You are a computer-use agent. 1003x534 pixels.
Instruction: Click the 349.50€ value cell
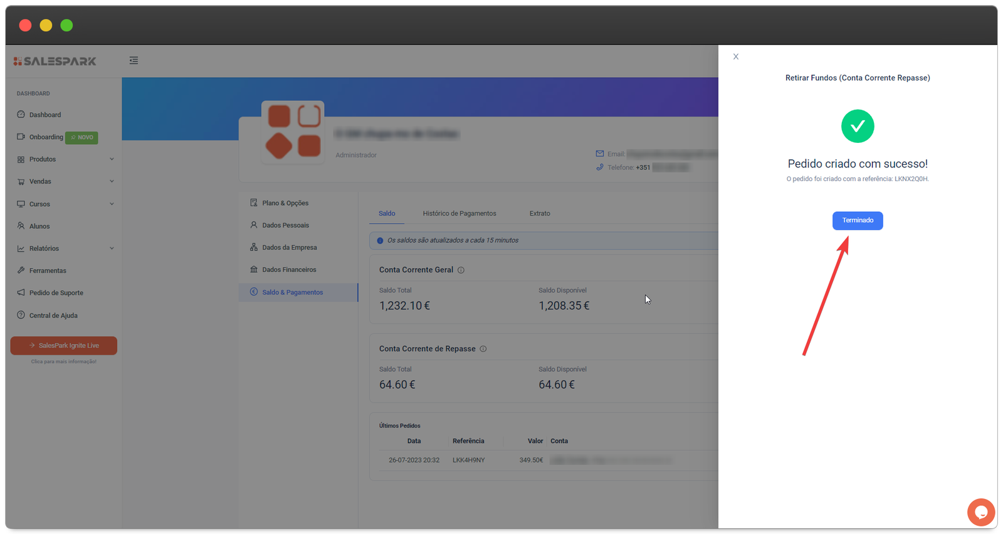[531, 460]
